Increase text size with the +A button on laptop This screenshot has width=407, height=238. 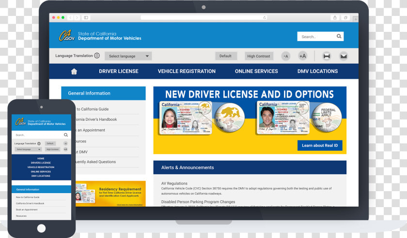[x=302, y=56]
